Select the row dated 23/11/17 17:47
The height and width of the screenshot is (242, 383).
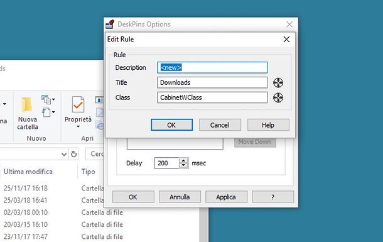tap(100, 236)
